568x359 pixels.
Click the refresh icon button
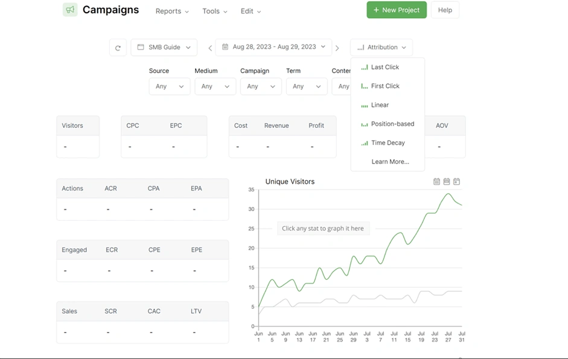(118, 48)
